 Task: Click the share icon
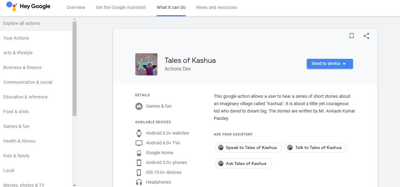click(x=366, y=36)
